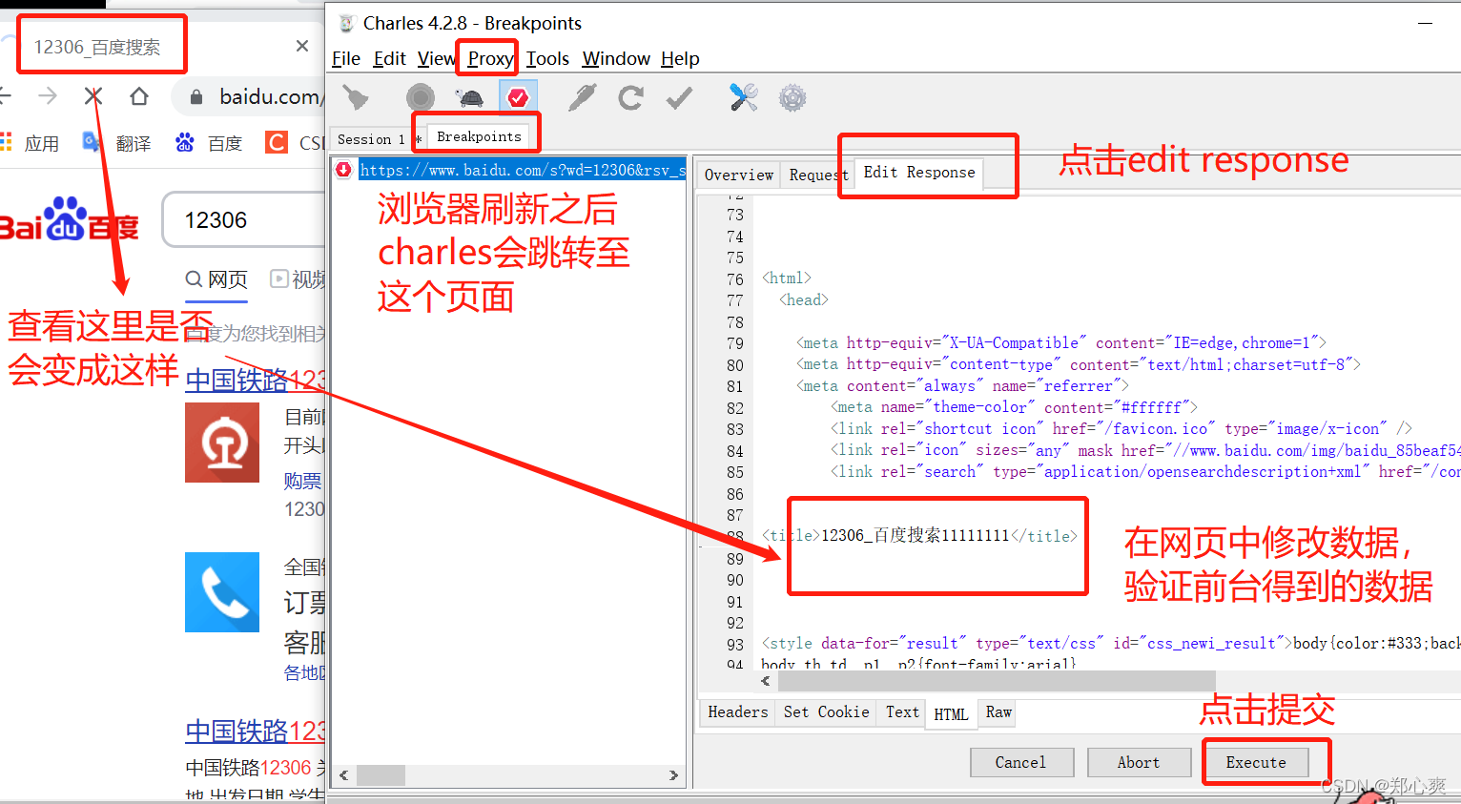This screenshot has width=1461, height=804.
Task: Click the head tag on line 77
Action: (x=803, y=300)
